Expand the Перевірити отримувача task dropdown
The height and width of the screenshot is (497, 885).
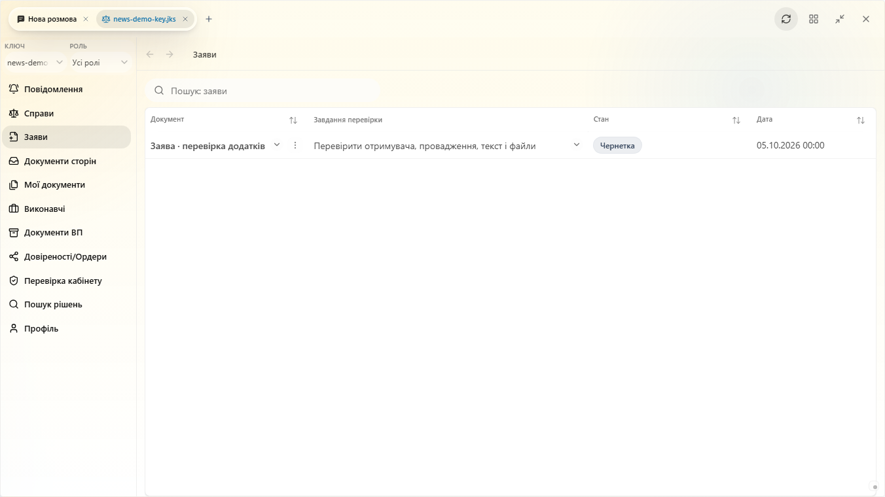pos(577,145)
